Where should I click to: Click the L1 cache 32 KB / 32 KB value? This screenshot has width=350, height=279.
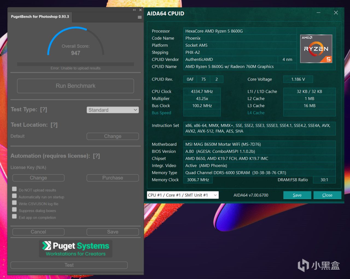coord(310,91)
